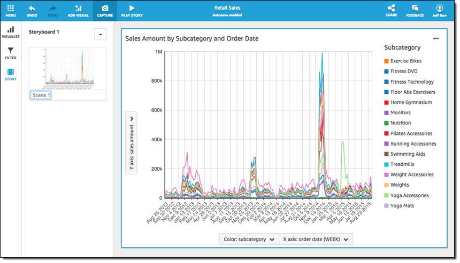
Task: Select the Scene 1 chart thumbnail
Action: (67, 68)
